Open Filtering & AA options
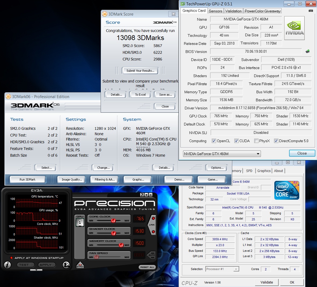The width and height of the screenshot is (317, 287). [x=104, y=180]
